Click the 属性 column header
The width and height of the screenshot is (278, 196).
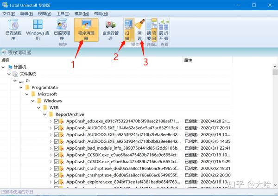coord(188,61)
